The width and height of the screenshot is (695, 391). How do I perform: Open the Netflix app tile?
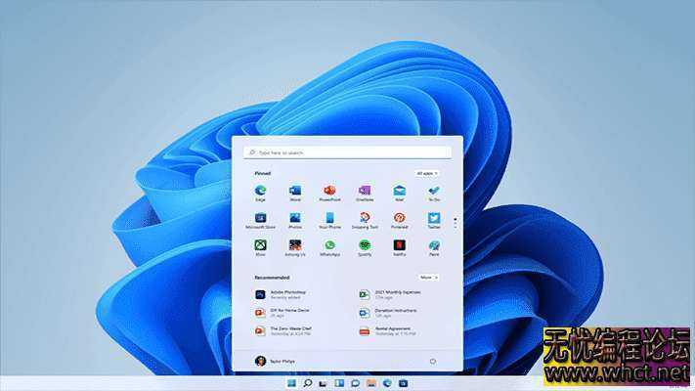(399, 245)
